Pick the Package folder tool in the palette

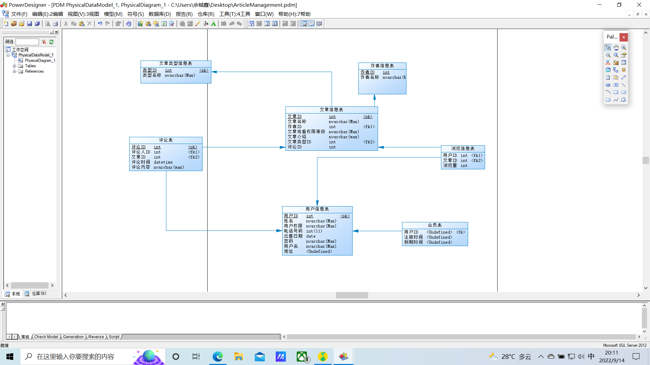pos(616,63)
